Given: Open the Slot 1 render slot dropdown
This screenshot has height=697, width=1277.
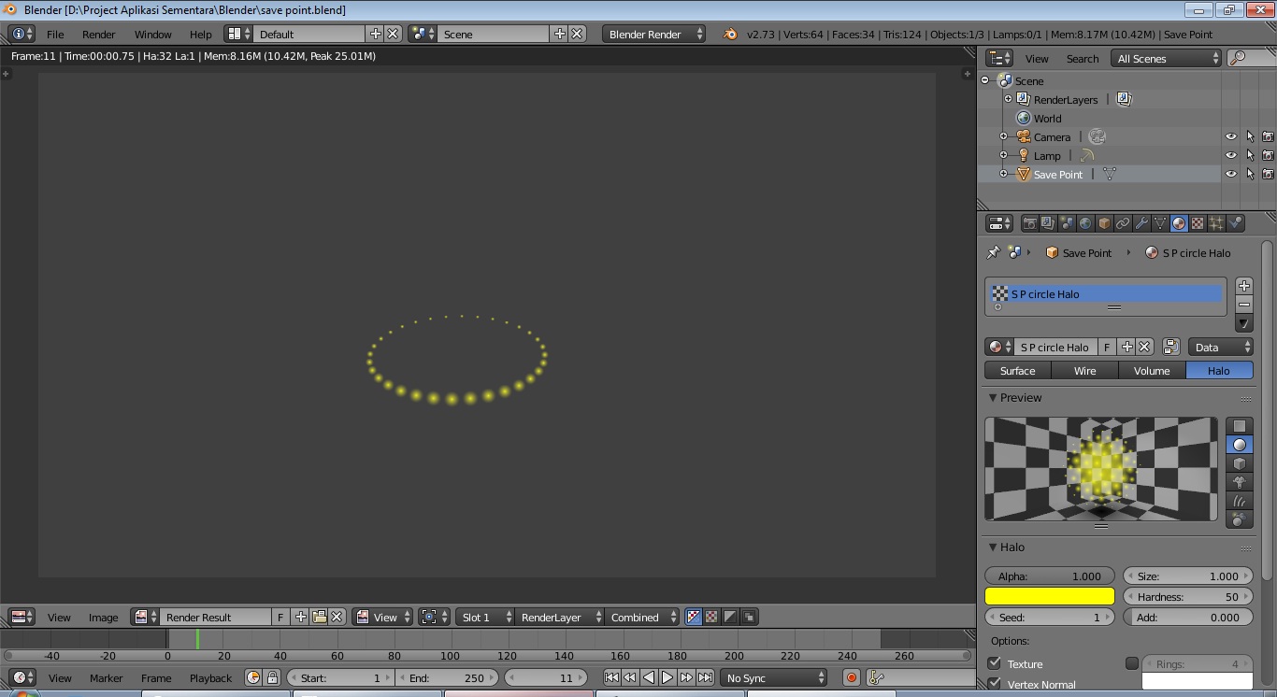Looking at the screenshot, I should click(x=486, y=617).
